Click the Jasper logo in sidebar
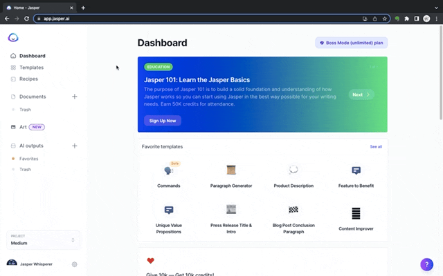This screenshot has height=276, width=443. point(14,38)
